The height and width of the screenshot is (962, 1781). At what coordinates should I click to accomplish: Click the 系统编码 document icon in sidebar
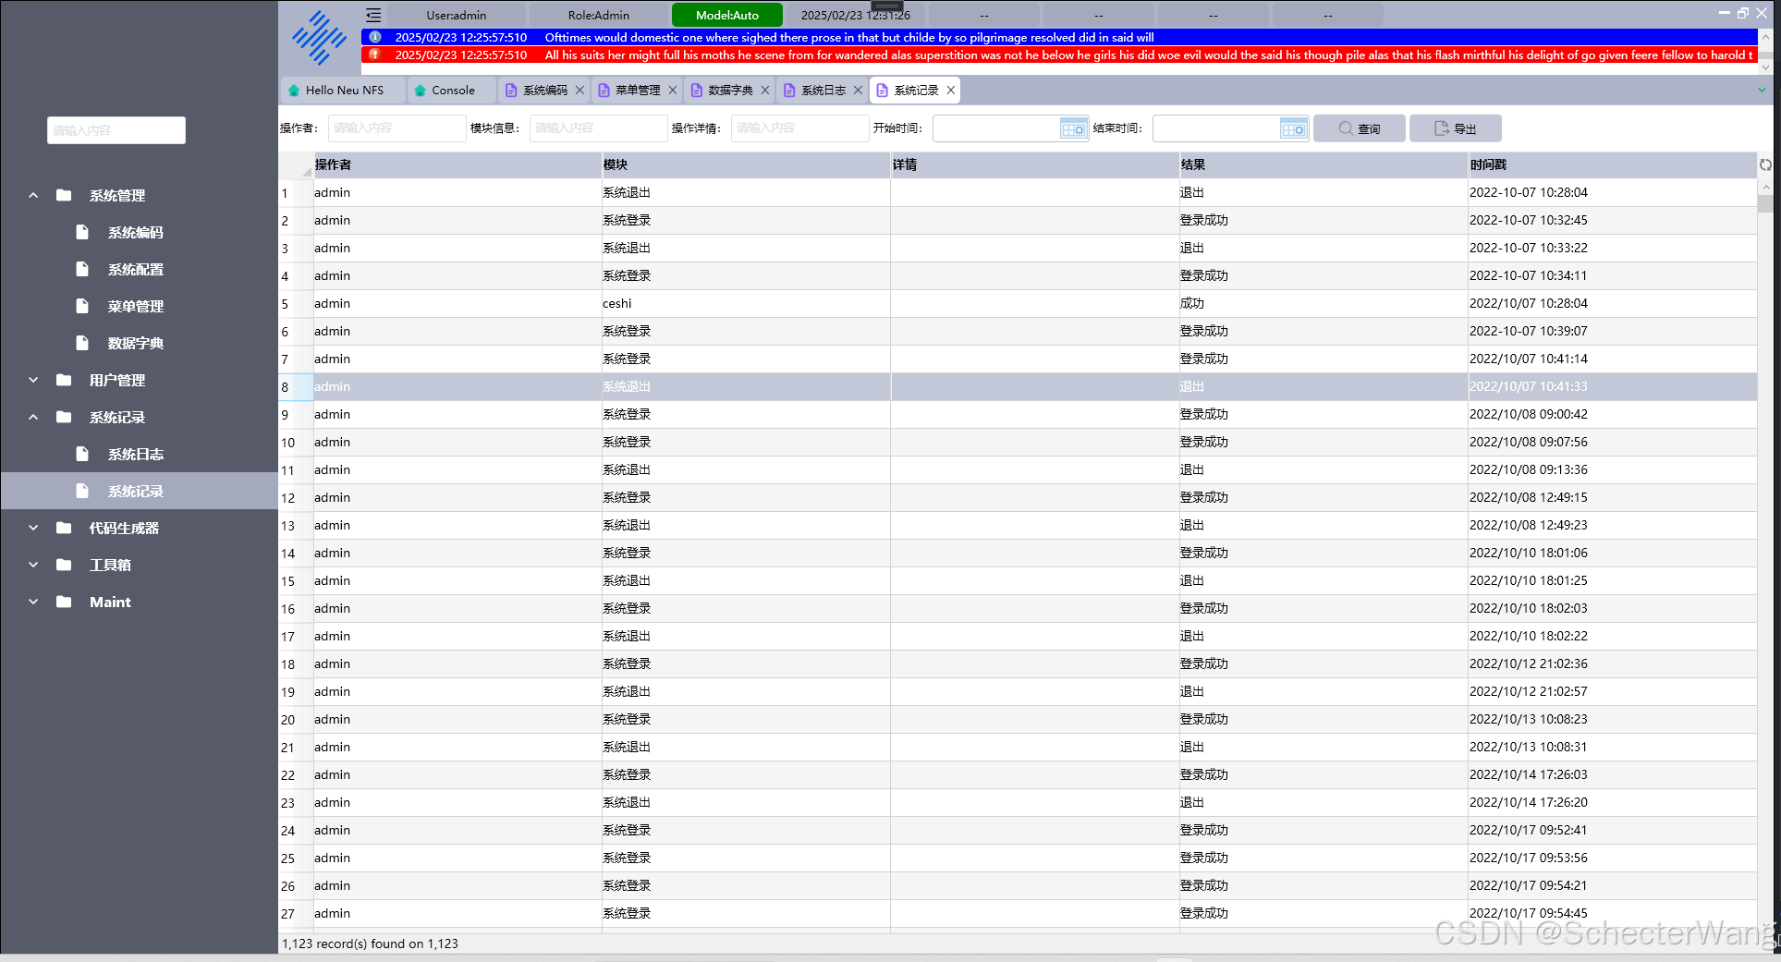(82, 232)
